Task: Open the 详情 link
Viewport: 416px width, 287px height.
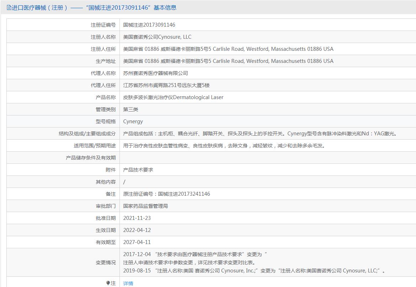Action: tap(128, 283)
